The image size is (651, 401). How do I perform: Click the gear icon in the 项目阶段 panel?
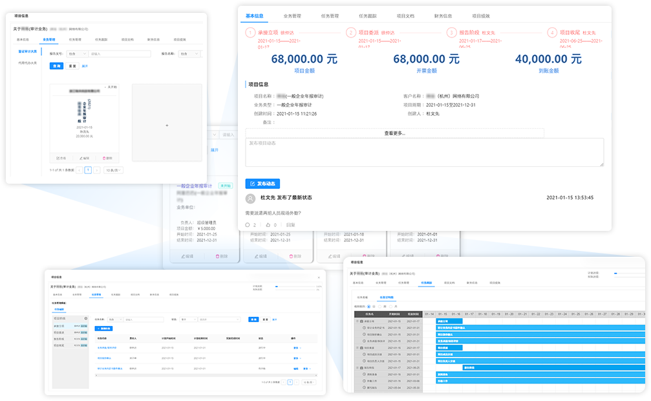[86, 318]
